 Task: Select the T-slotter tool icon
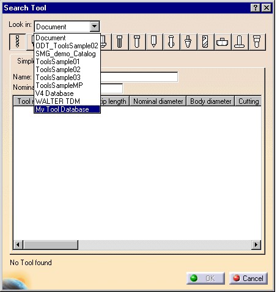pyautogui.click(x=240, y=42)
